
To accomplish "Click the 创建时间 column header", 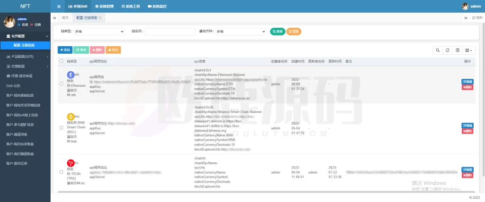I will point(297,61).
